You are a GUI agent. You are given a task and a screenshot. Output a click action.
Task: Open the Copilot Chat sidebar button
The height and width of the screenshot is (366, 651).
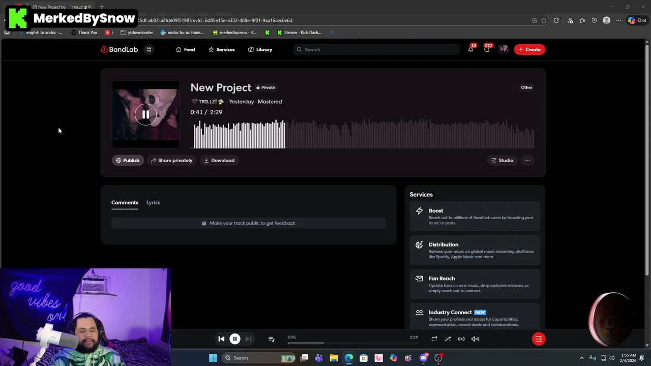(637, 20)
